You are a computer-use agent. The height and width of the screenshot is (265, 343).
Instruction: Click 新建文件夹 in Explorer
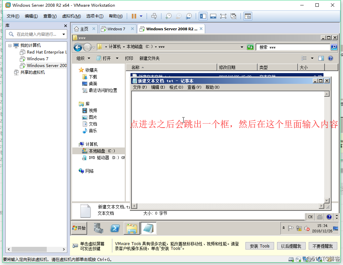click(149, 58)
